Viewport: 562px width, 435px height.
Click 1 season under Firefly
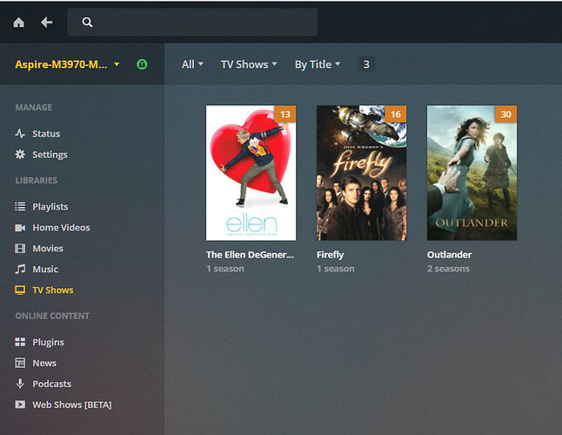(336, 269)
